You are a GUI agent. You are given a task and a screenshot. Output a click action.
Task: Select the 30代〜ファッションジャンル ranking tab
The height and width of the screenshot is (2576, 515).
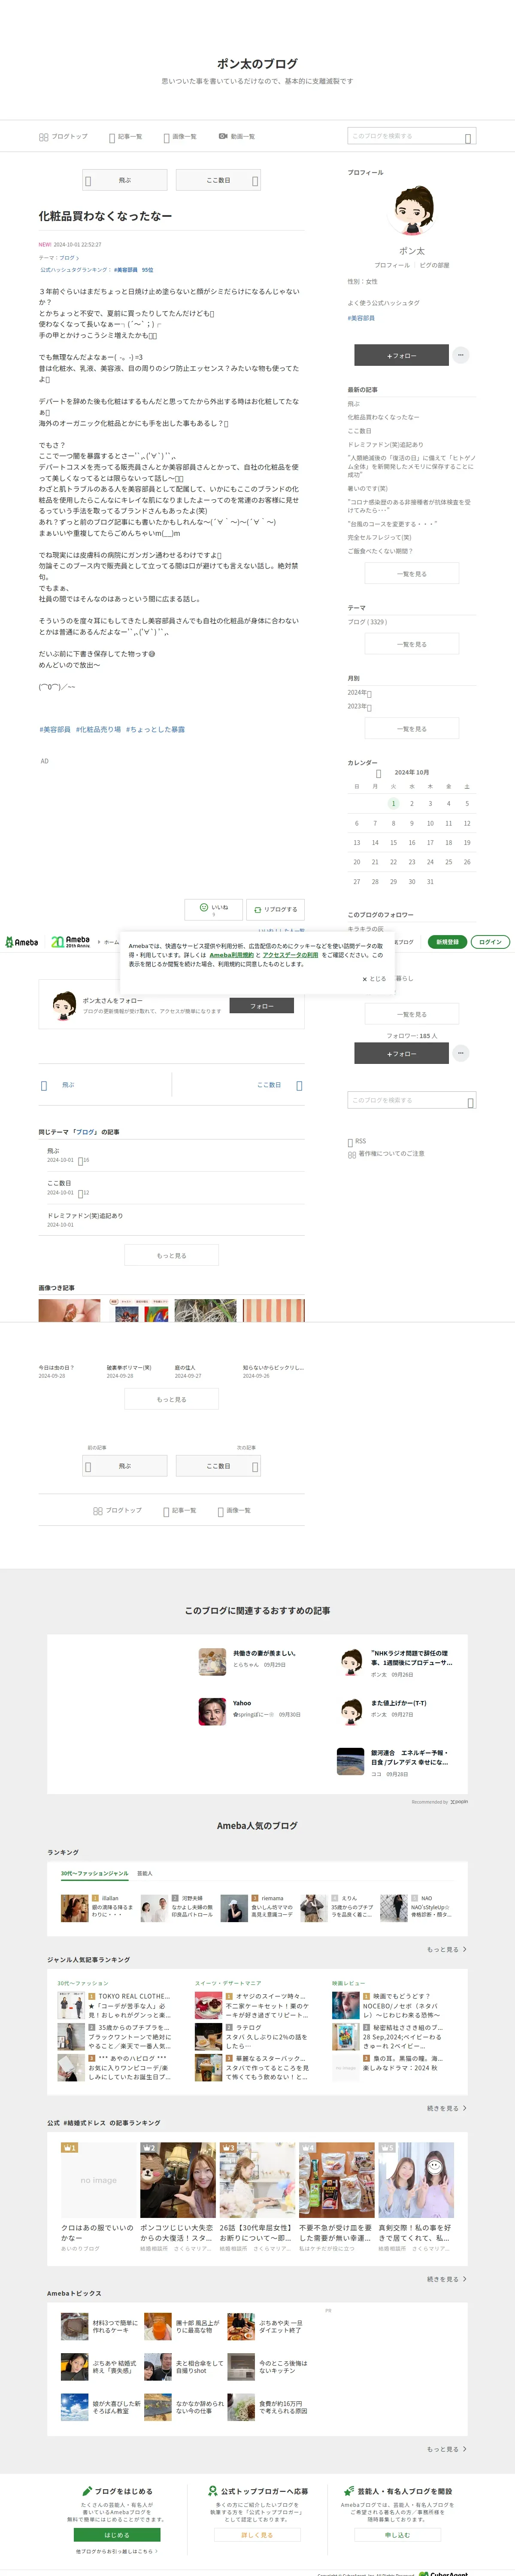click(x=94, y=1873)
